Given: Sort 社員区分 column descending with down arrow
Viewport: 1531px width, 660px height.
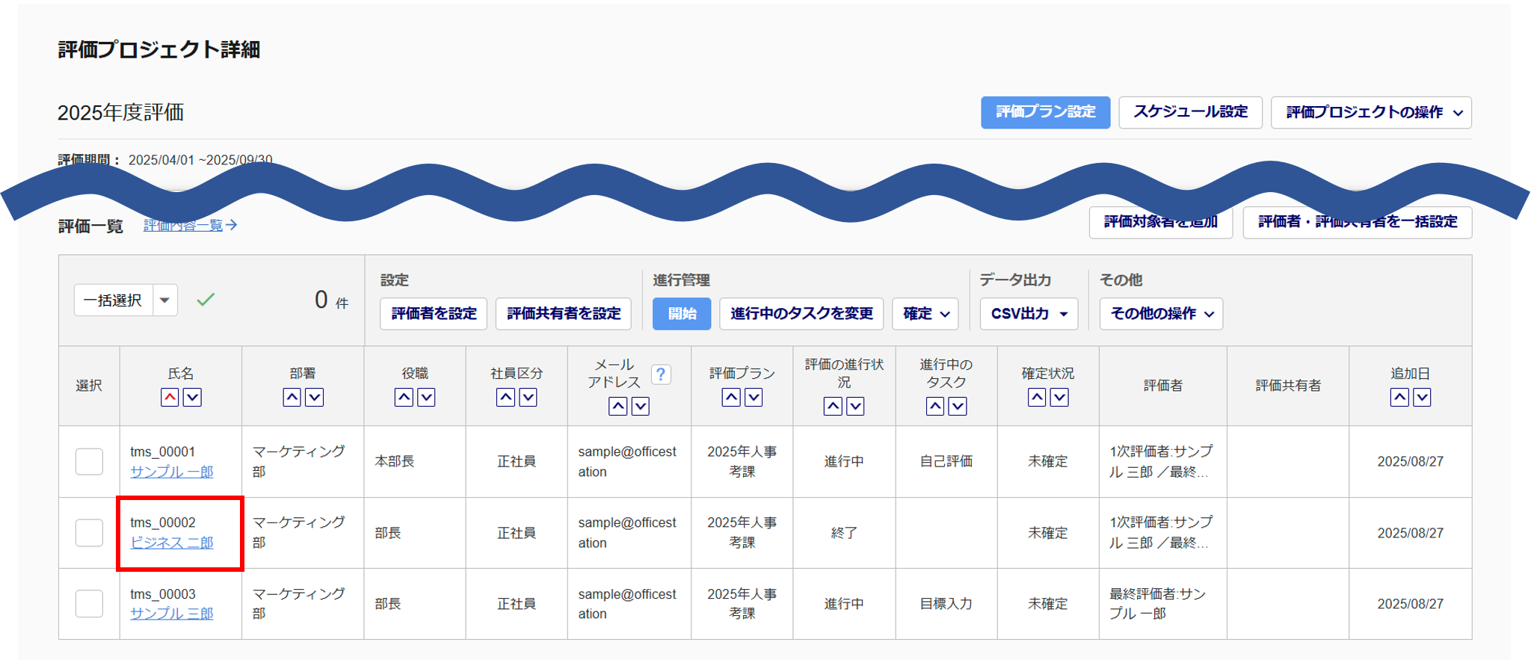Looking at the screenshot, I should 528,398.
